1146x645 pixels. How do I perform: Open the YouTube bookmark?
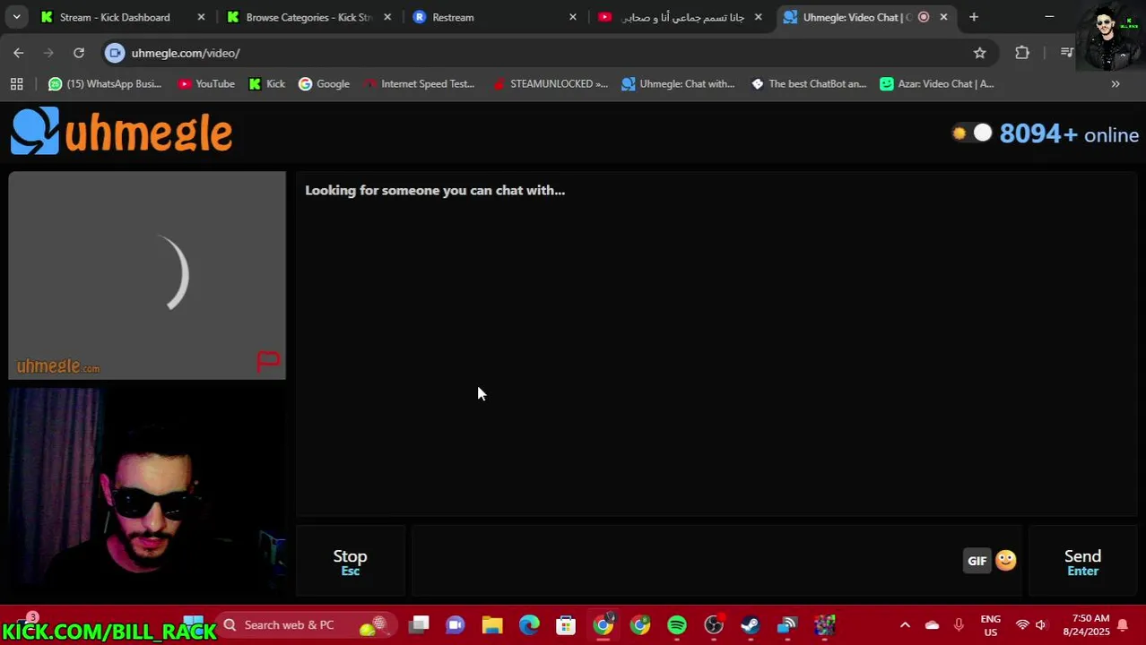coord(206,83)
